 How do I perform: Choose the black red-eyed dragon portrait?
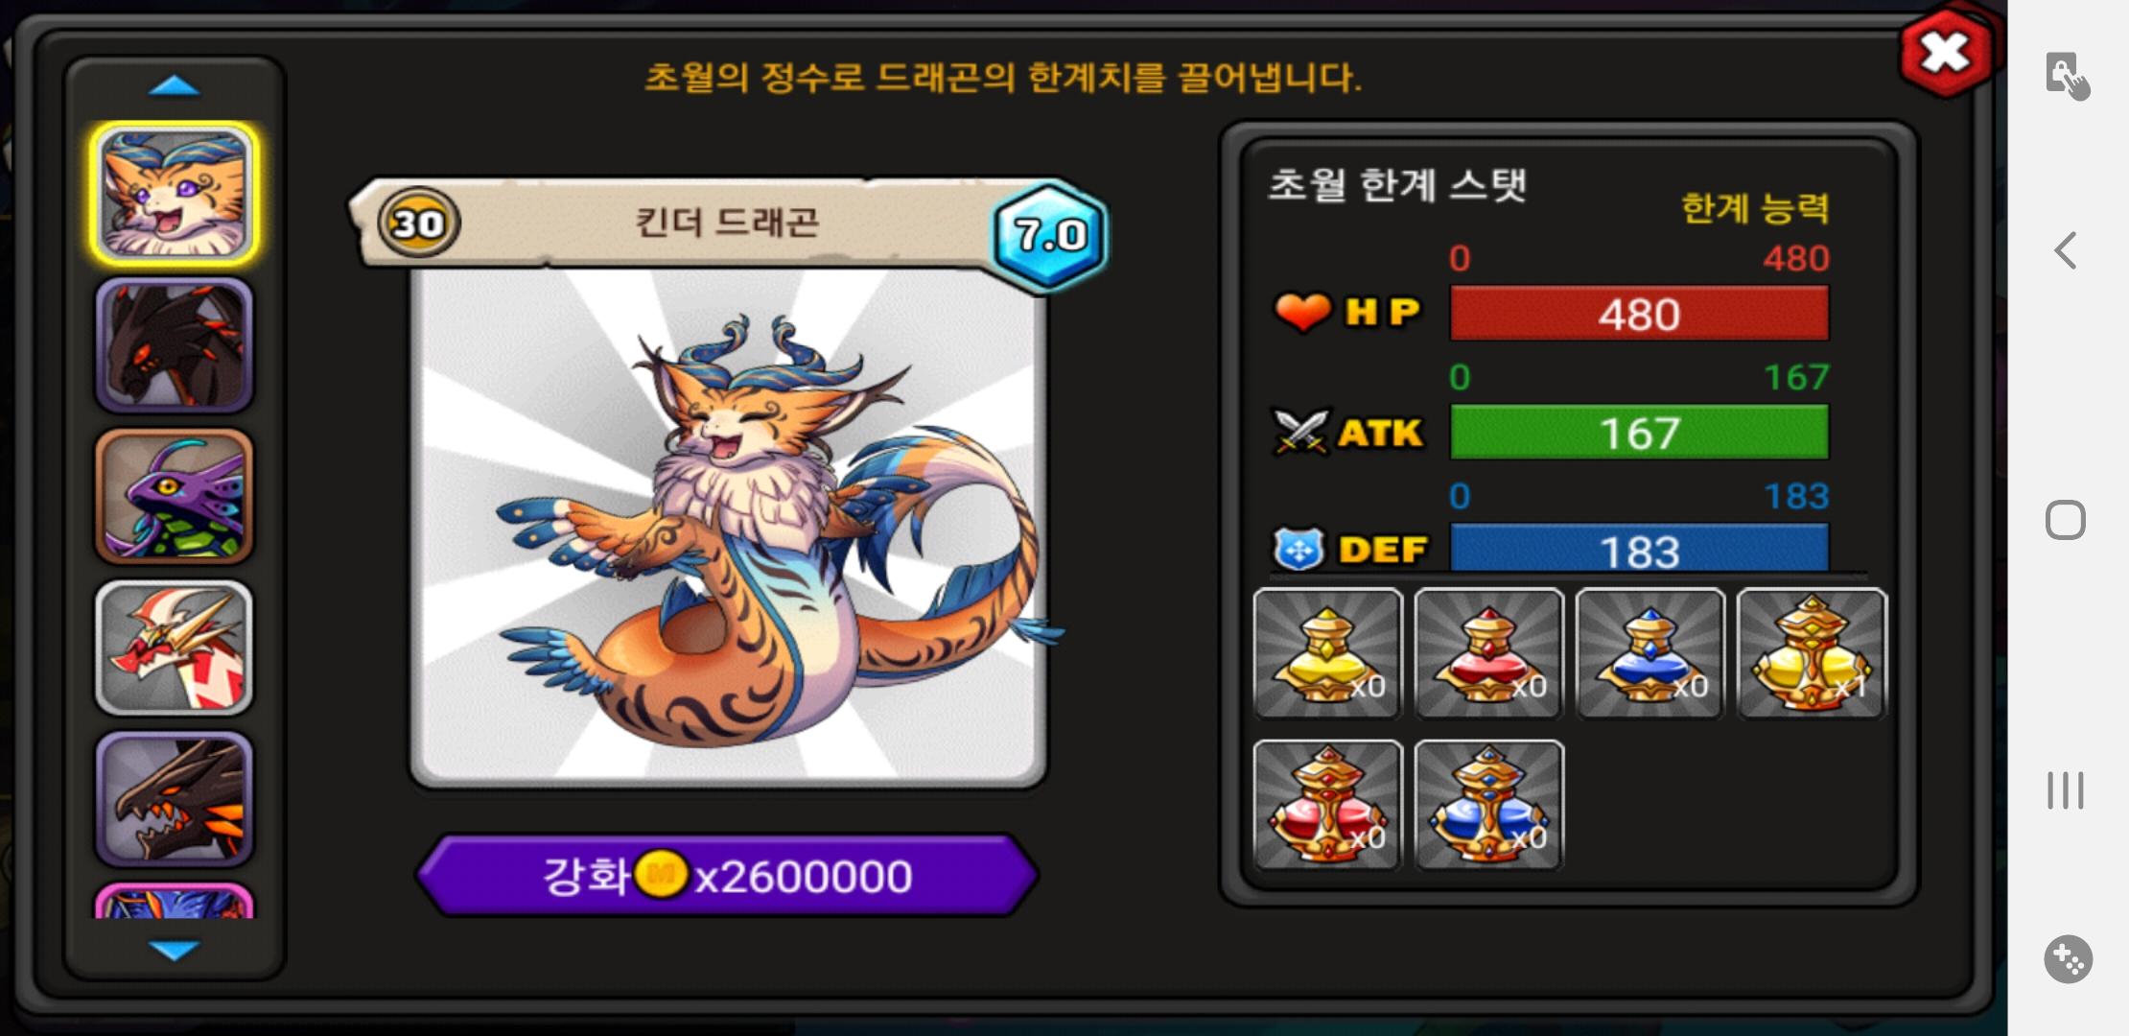pos(174,345)
